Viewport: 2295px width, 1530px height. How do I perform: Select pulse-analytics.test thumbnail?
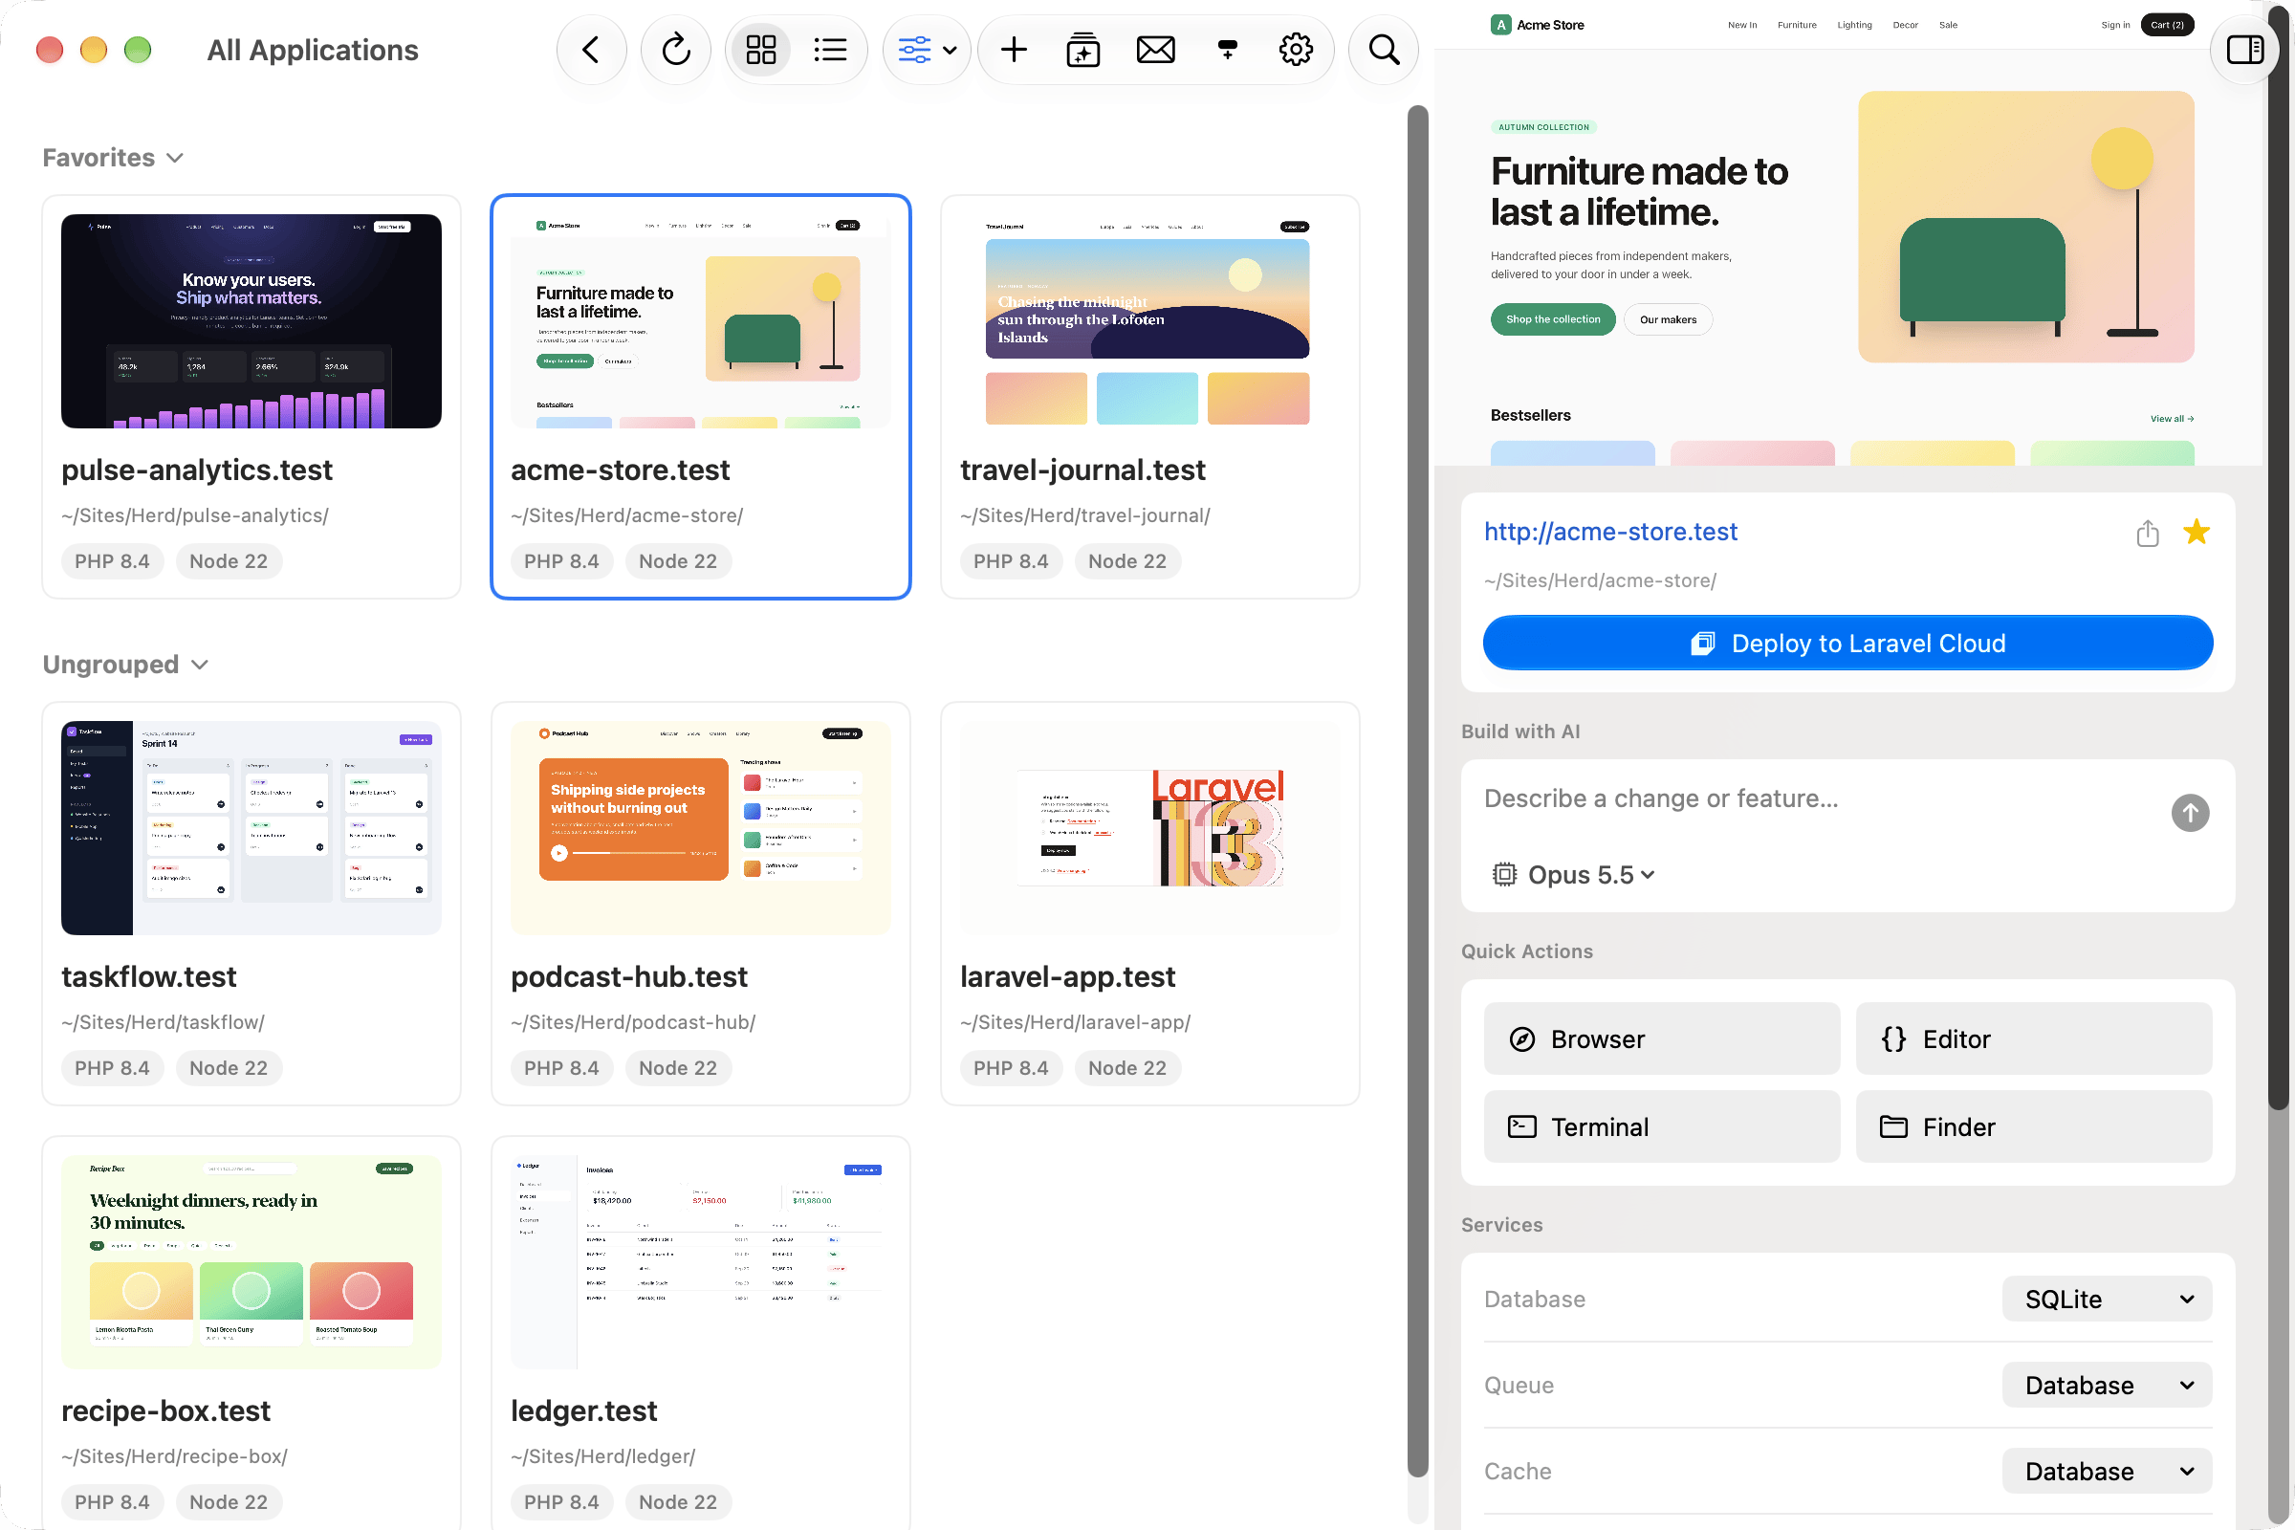[251, 321]
